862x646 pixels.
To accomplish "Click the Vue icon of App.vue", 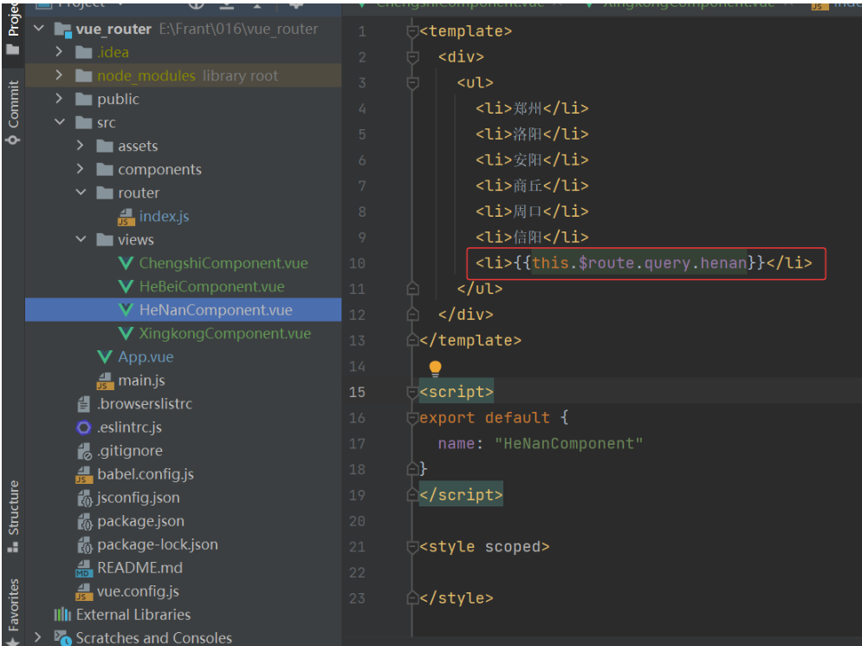I will point(105,356).
